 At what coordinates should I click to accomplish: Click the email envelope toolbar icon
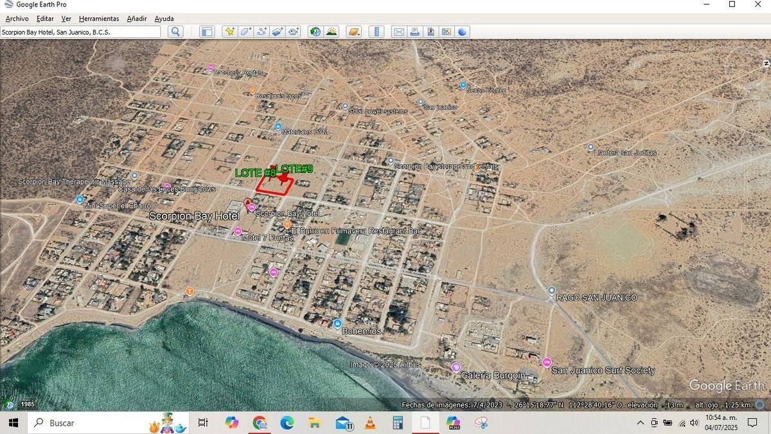399,32
